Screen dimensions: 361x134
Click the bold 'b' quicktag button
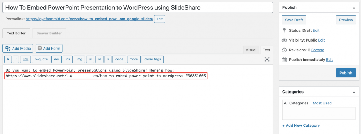pos(8,59)
